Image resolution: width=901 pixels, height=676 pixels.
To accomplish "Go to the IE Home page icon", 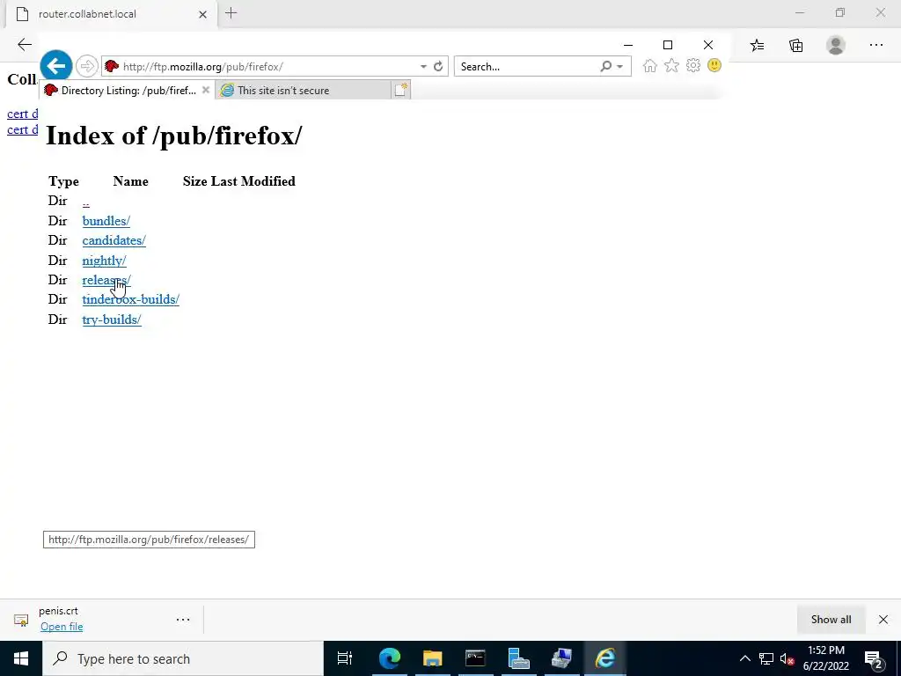I will click(650, 65).
